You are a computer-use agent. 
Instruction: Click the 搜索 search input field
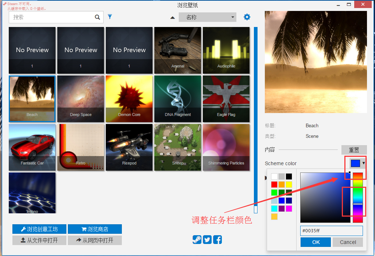click(56, 17)
